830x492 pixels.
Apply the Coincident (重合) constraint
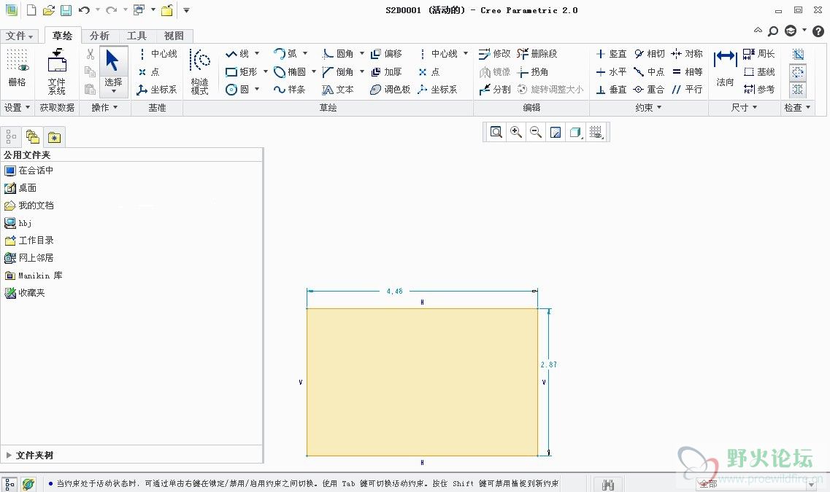coord(649,90)
